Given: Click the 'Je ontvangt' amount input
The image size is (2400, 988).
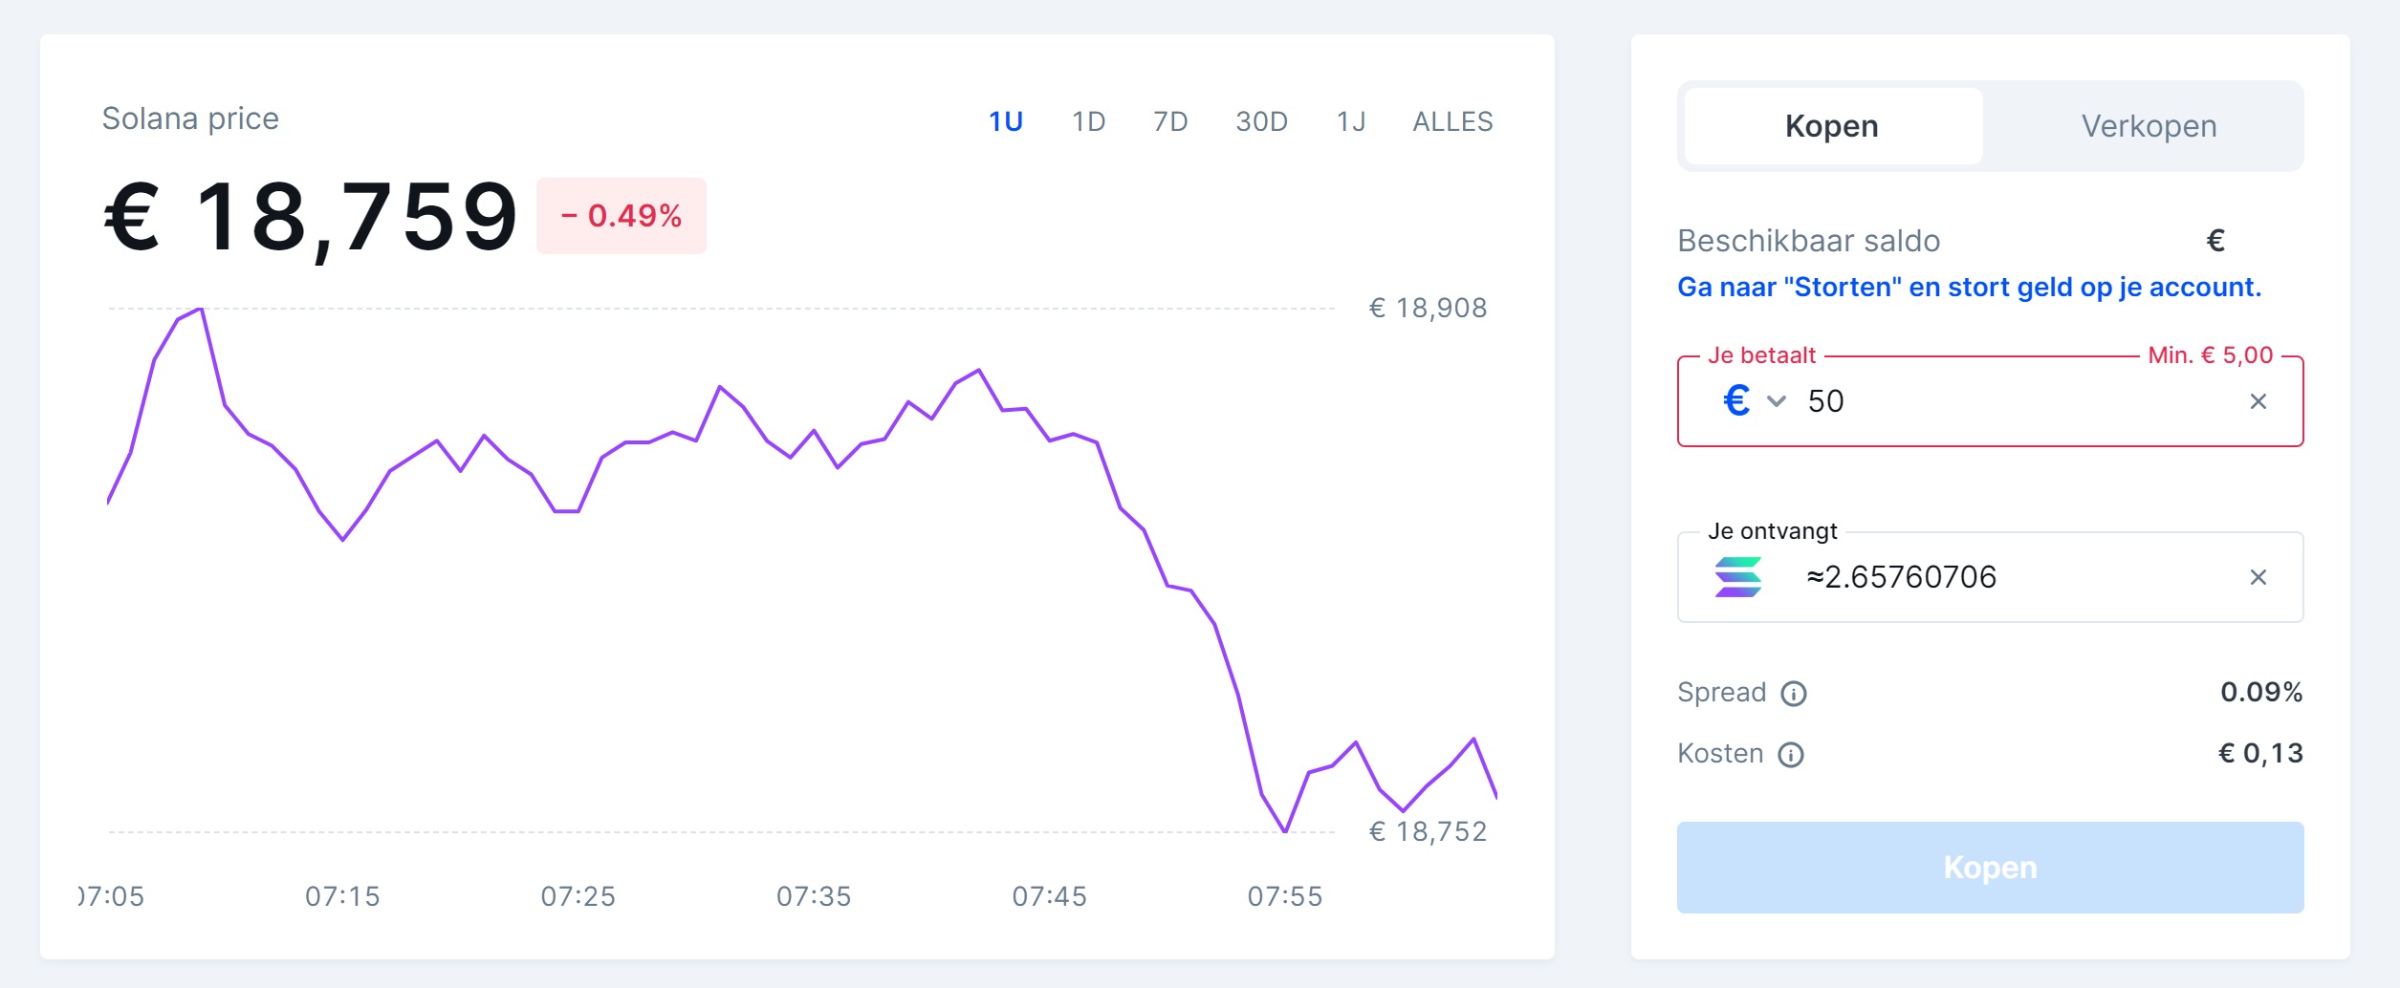Looking at the screenshot, I should coord(2008,577).
